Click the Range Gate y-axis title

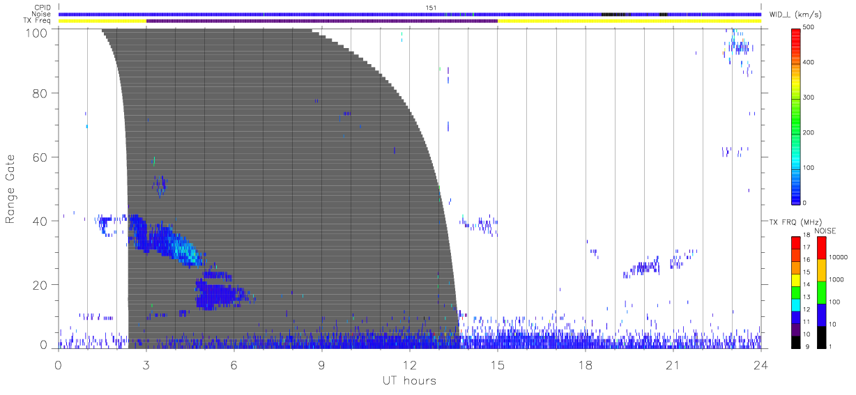pyautogui.click(x=10, y=189)
